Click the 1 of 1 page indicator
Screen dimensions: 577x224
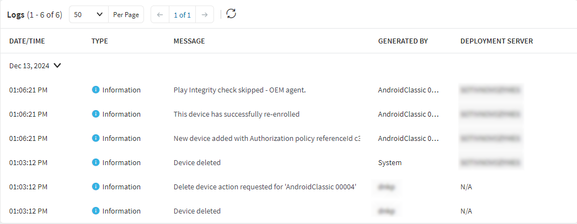tap(182, 15)
